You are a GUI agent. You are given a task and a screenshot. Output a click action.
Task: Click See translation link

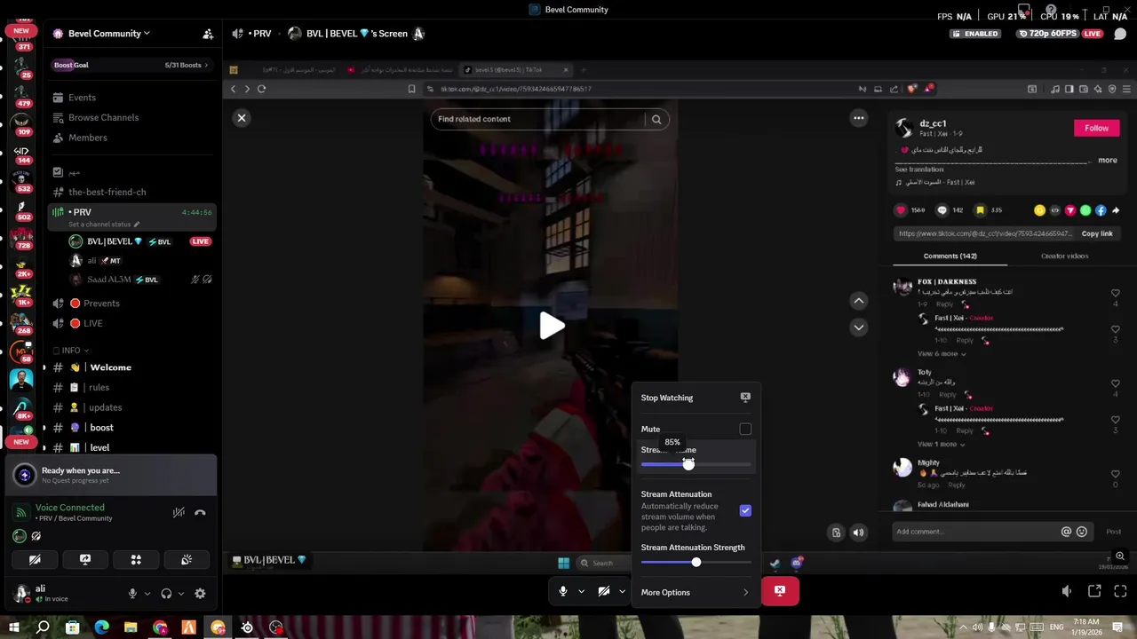pos(918,170)
